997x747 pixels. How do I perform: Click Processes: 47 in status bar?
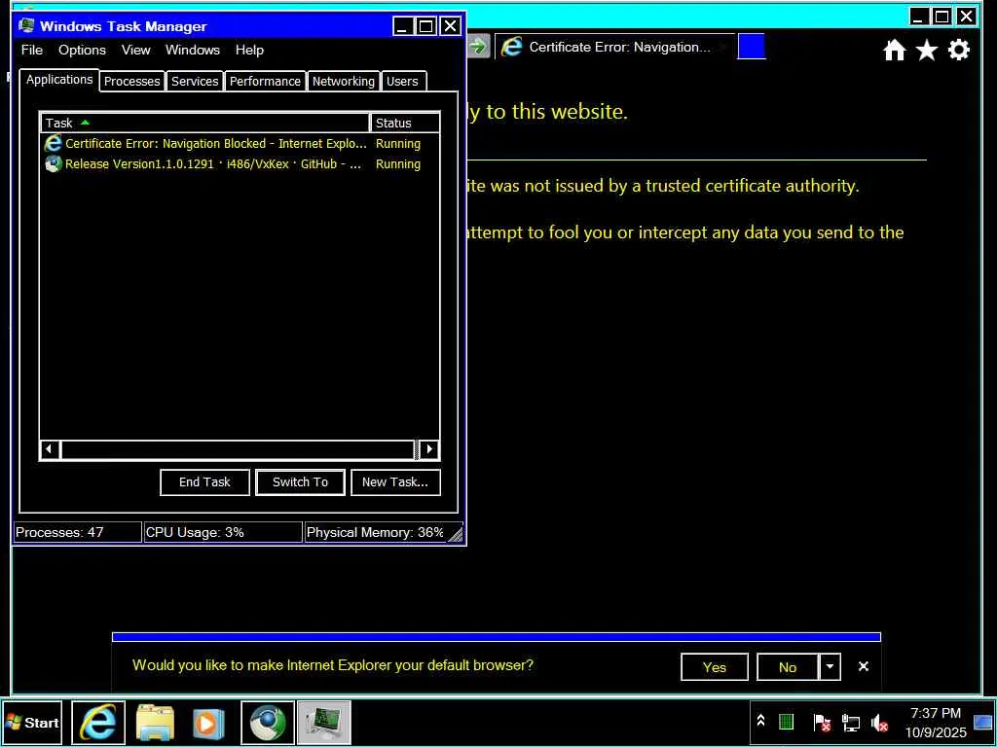click(77, 532)
